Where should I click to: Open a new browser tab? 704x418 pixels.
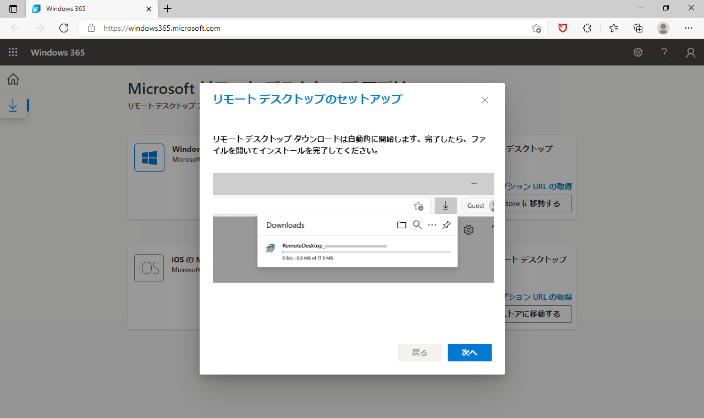tap(168, 9)
